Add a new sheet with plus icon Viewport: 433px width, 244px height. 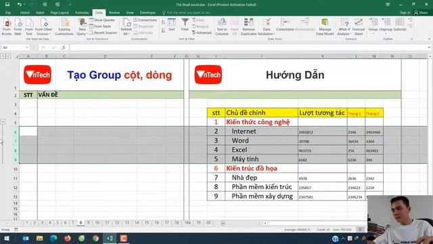click(x=223, y=223)
